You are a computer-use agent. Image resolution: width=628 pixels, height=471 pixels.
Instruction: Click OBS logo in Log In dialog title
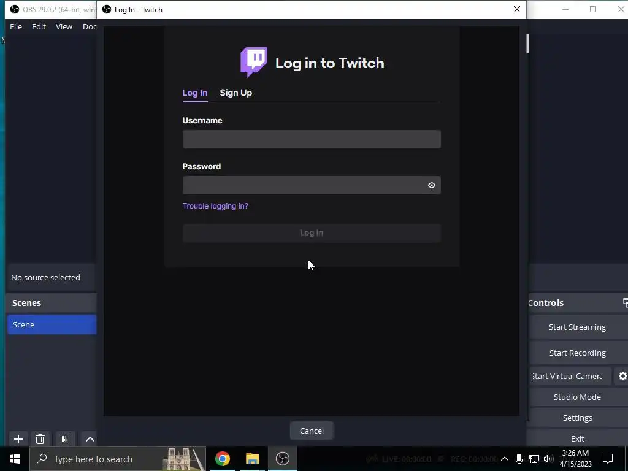[107, 9]
